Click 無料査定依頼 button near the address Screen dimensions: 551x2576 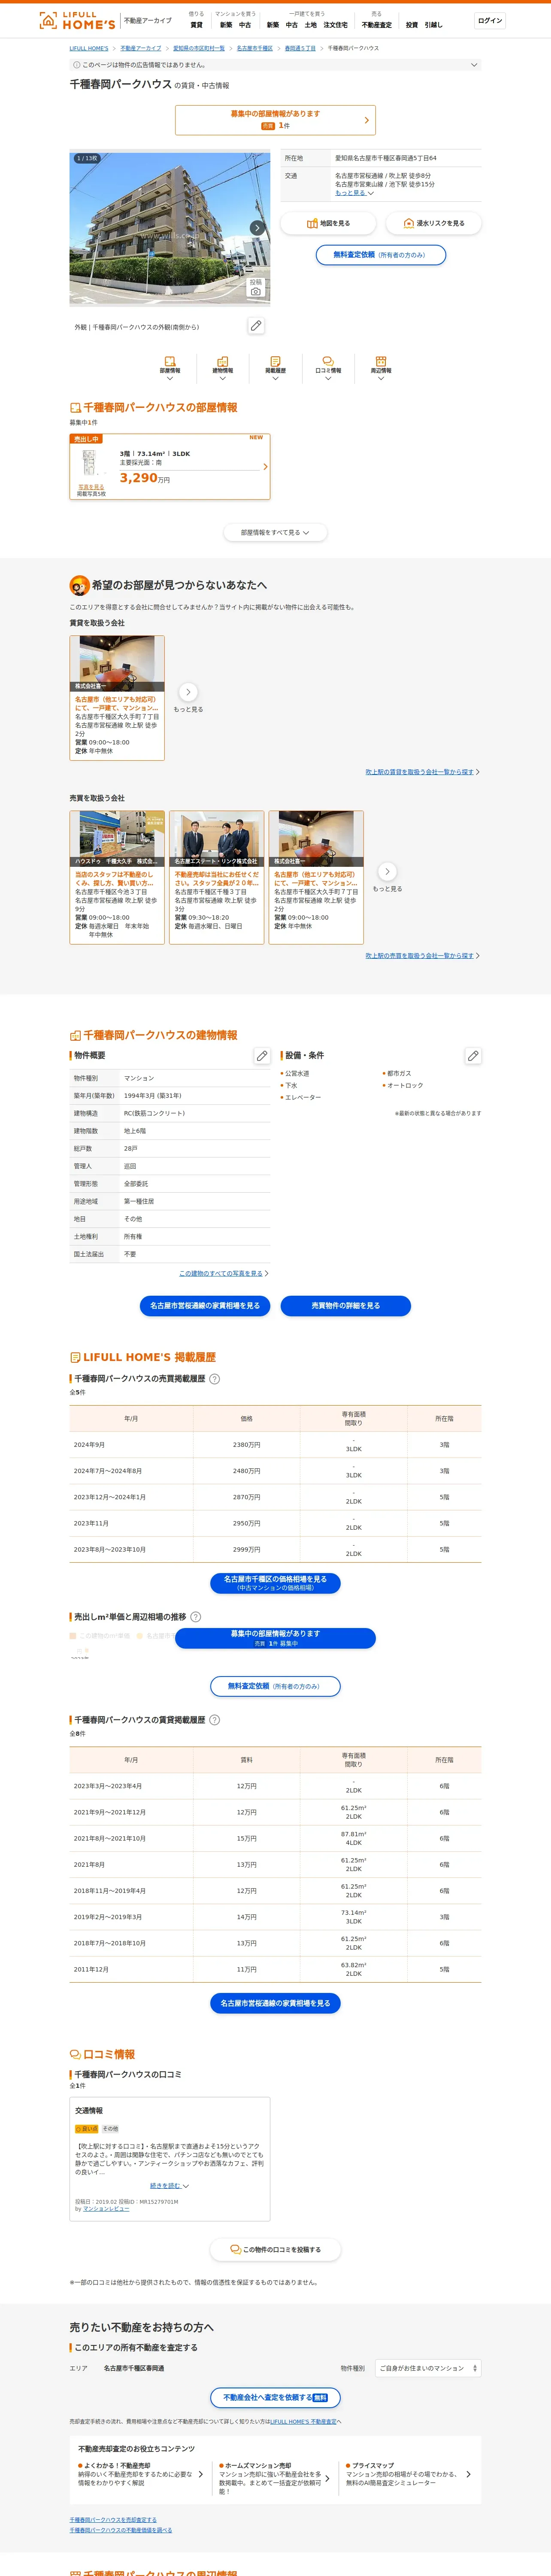(x=380, y=255)
